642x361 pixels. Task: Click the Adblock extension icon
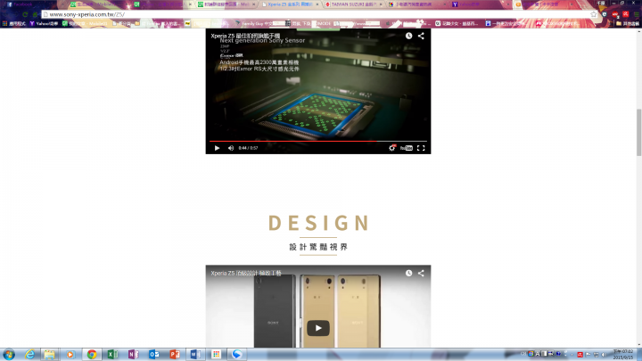pos(615,14)
